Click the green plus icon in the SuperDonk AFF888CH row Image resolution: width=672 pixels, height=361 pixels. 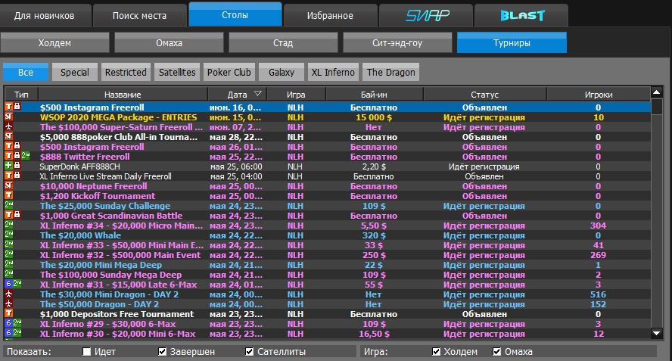point(8,166)
